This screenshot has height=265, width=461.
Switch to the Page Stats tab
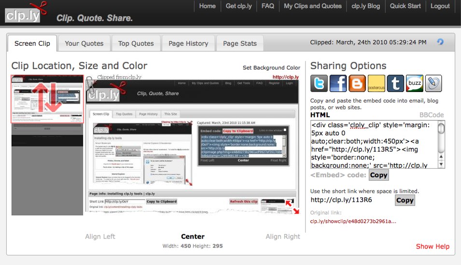(x=239, y=43)
